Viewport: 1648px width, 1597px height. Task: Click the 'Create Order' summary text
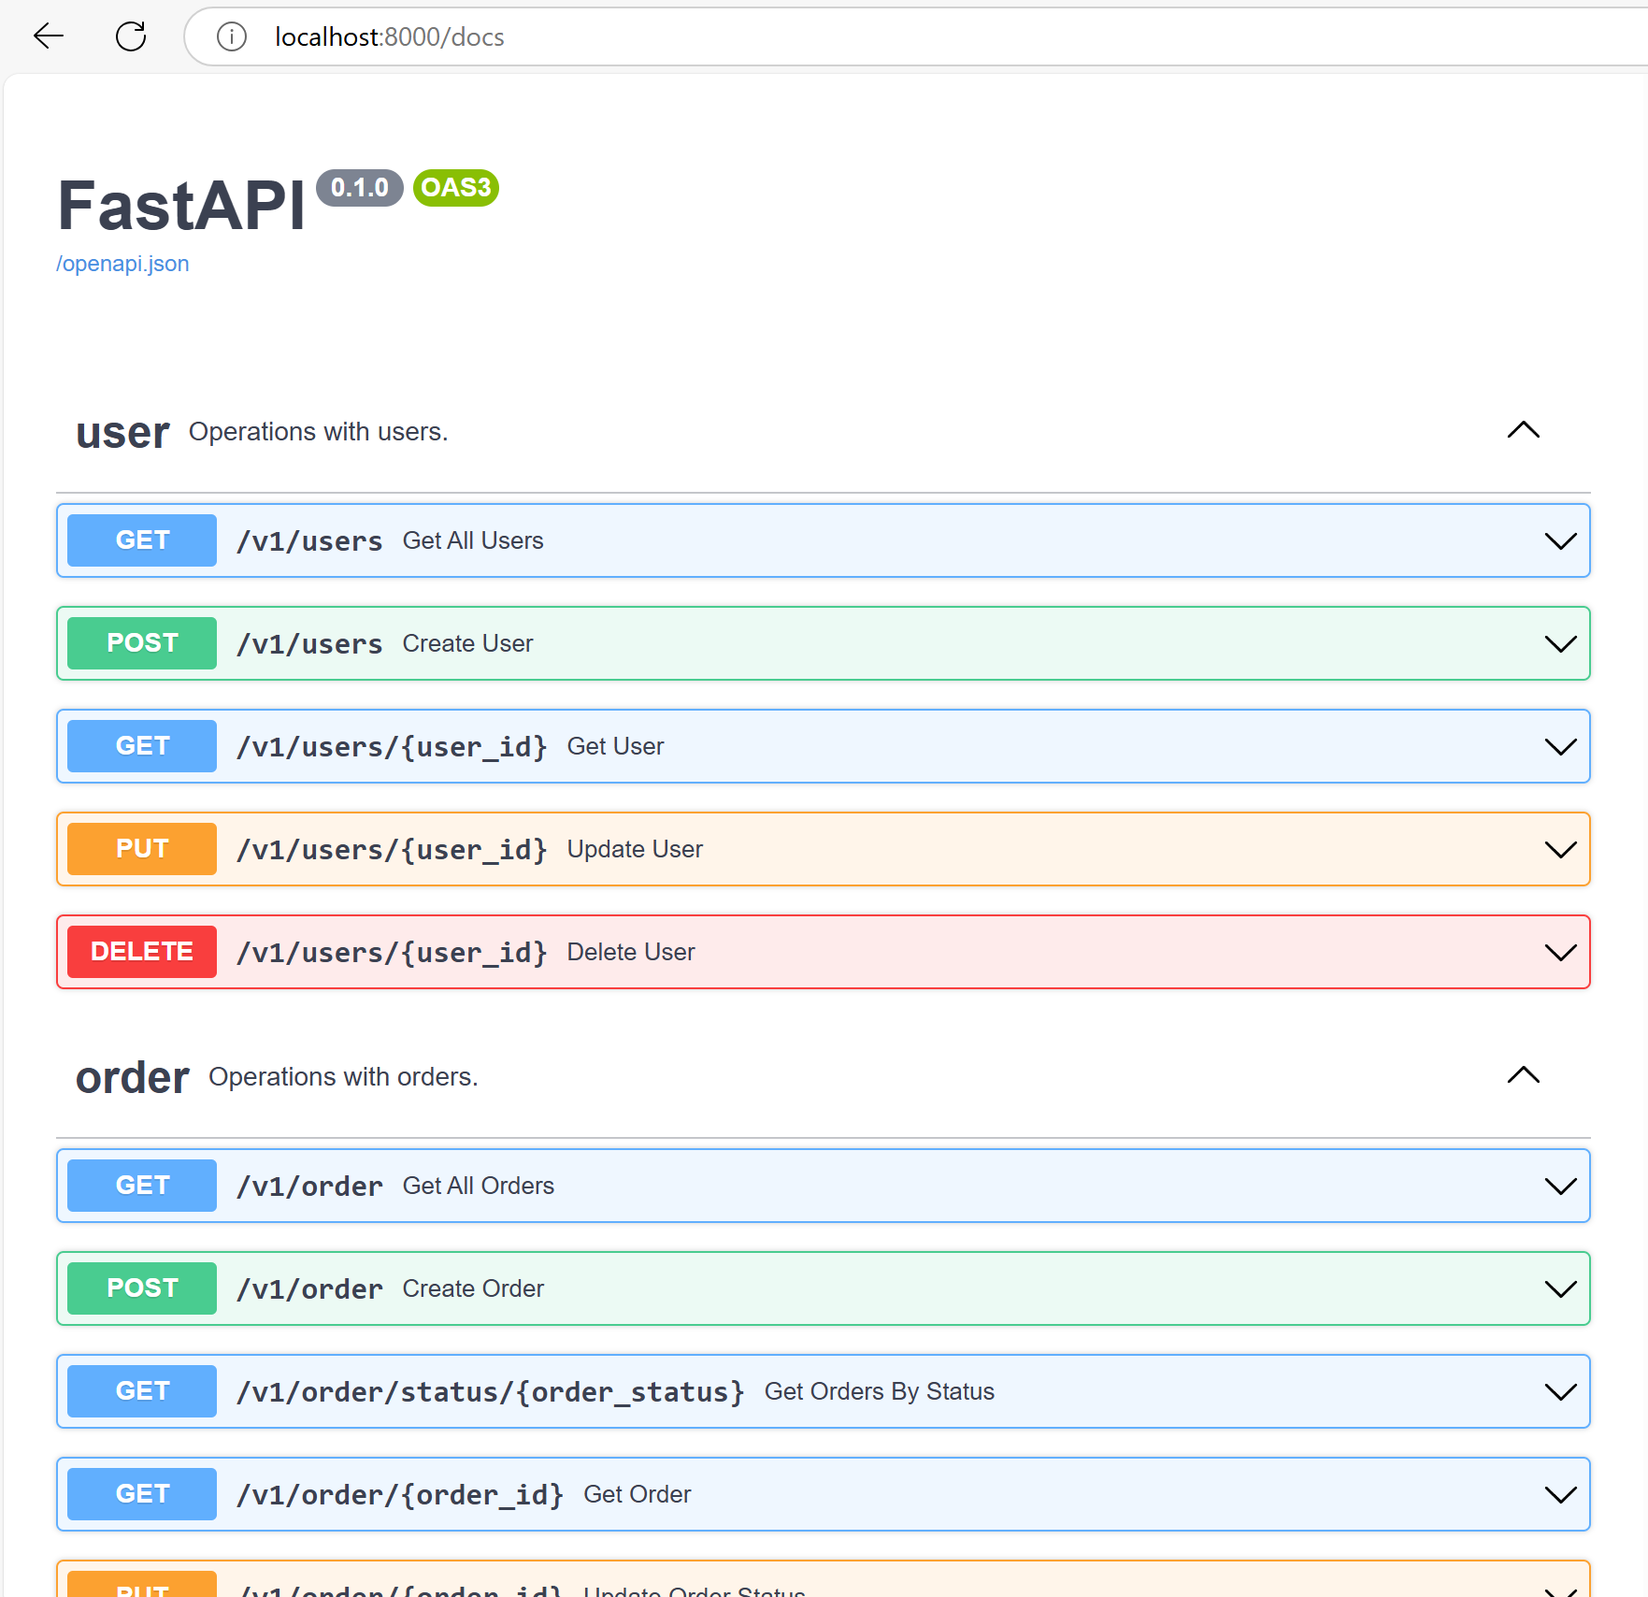473,1288
